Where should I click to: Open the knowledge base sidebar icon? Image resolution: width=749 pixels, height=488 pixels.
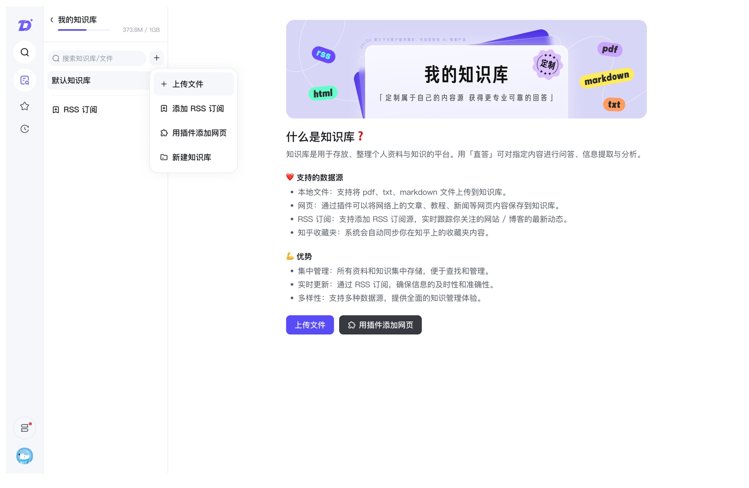[25, 80]
